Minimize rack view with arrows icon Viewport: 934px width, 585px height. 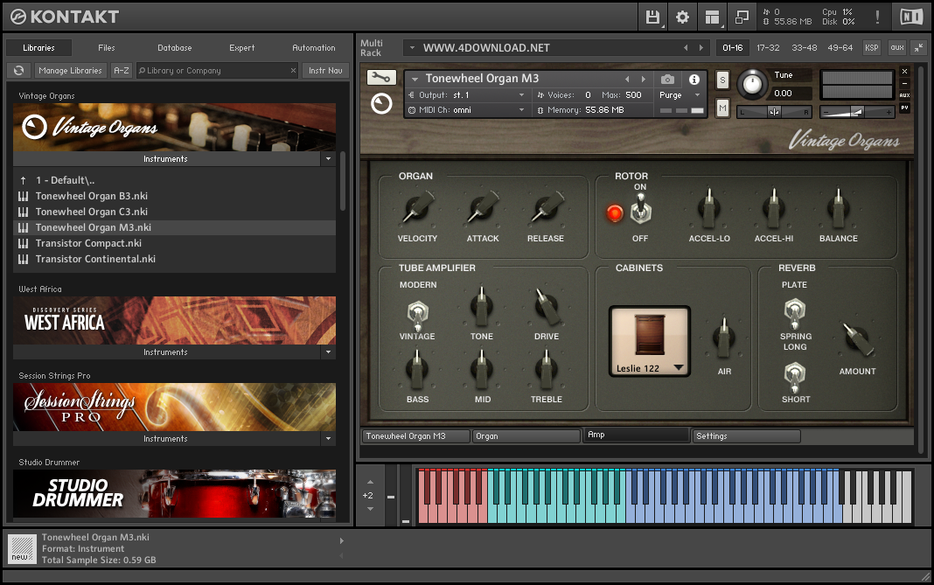click(918, 47)
